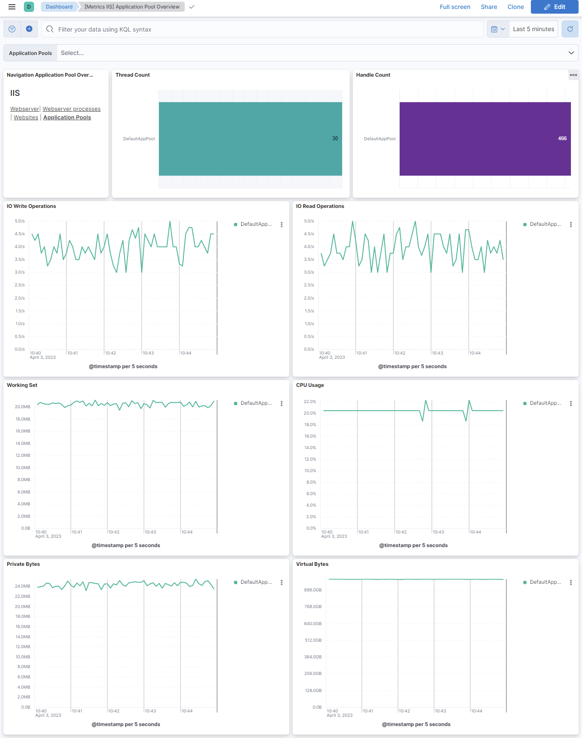Screen dimensions: 582x738
Task: Open CPU Usage legend options
Action: point(571,404)
